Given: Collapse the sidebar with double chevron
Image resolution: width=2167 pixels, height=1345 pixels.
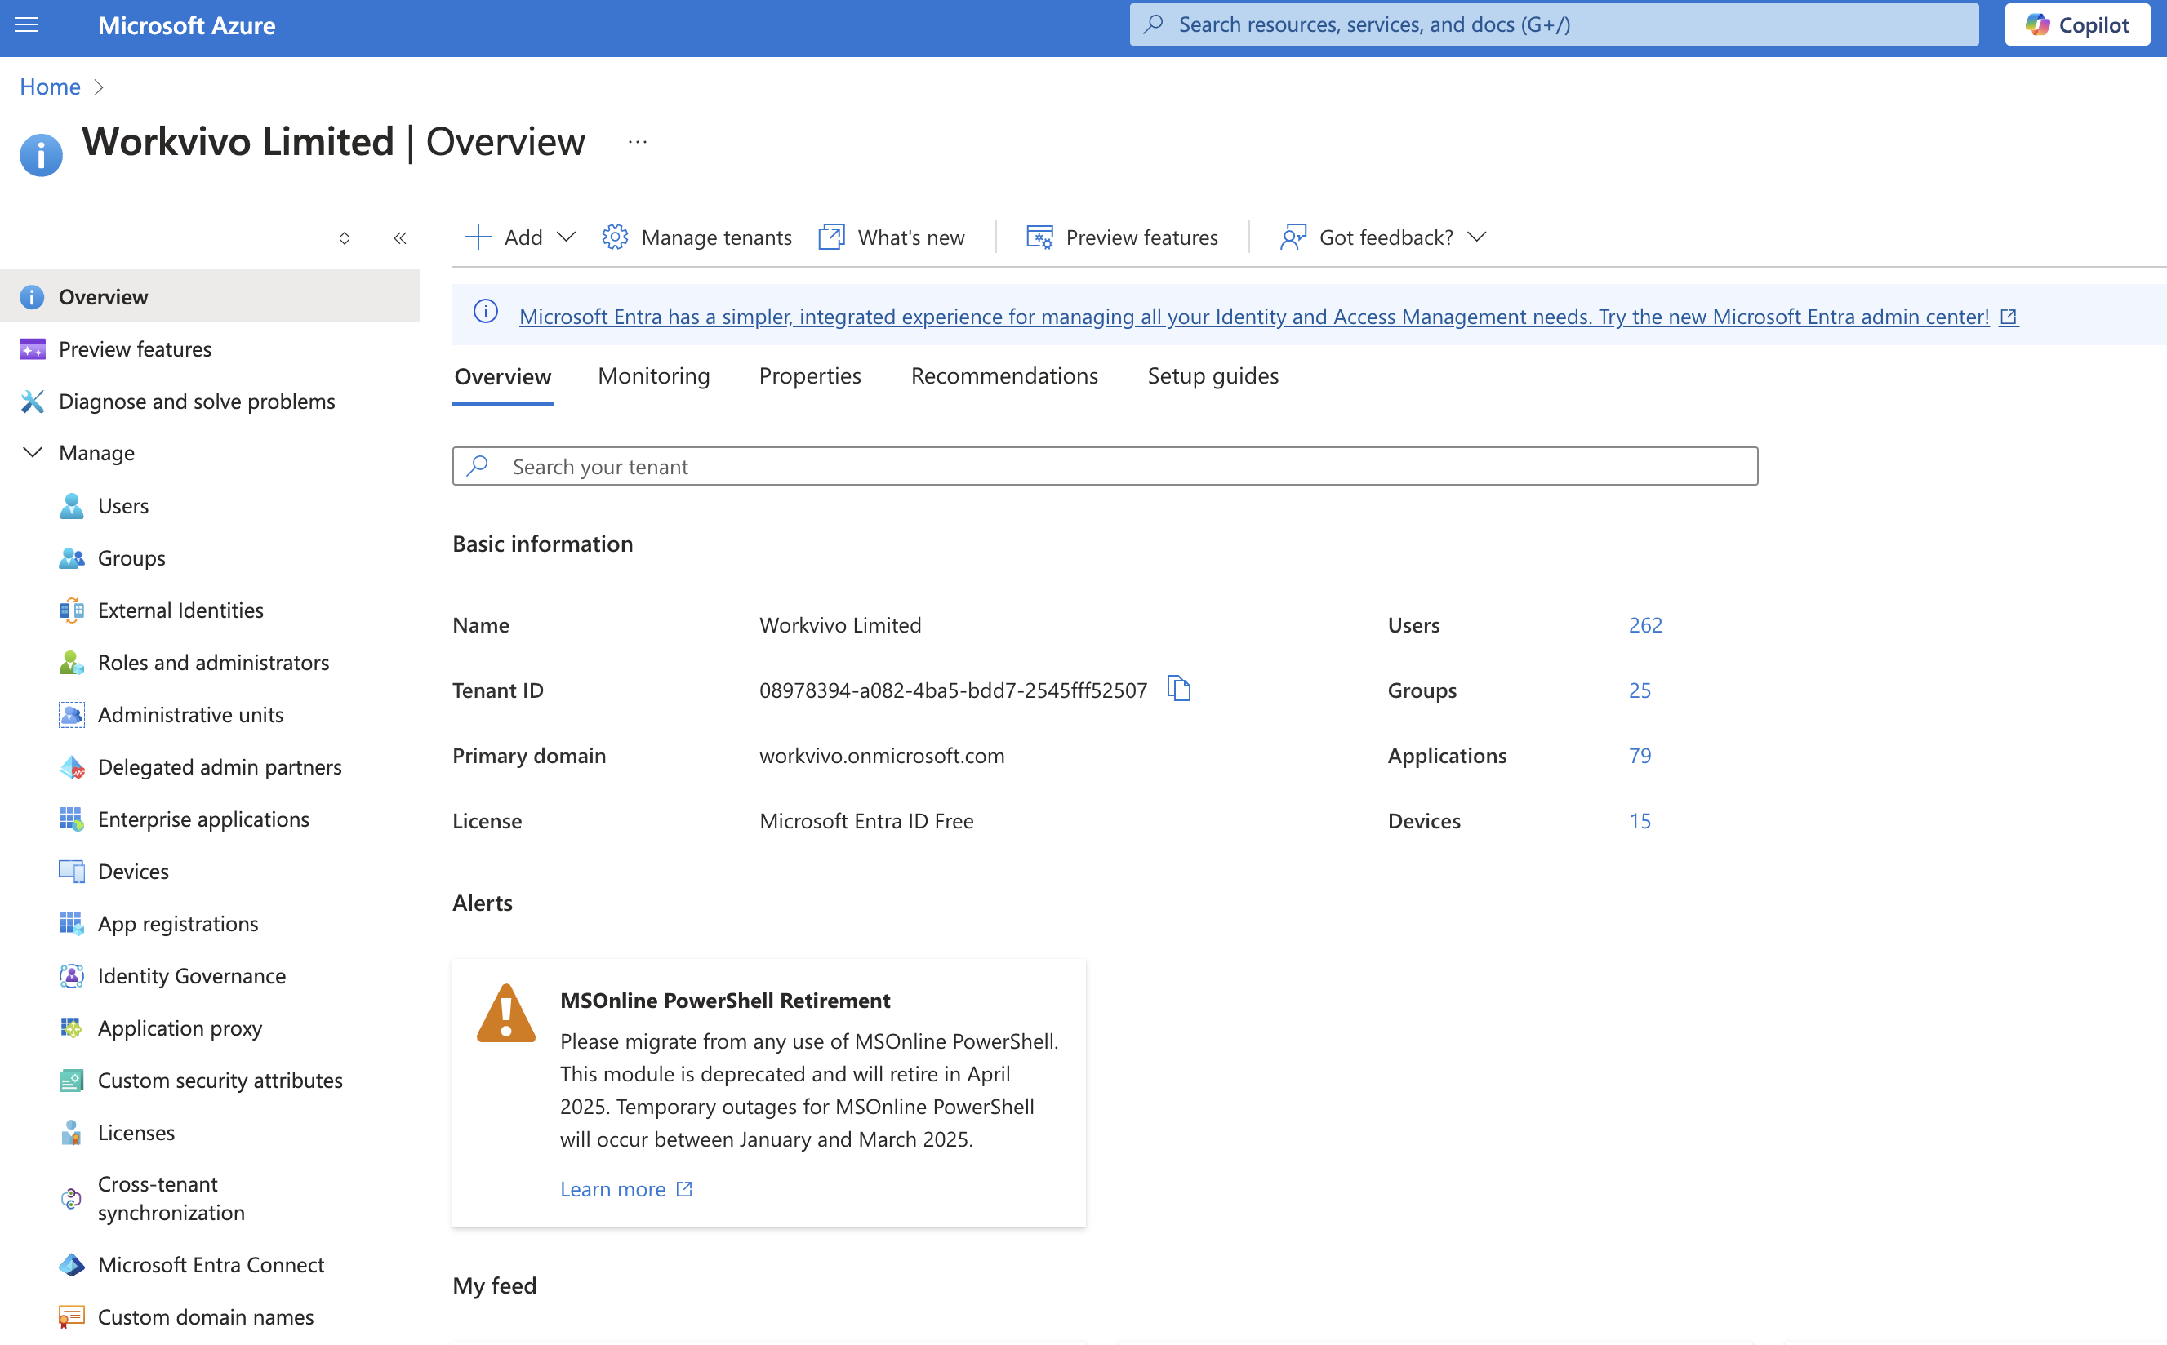Looking at the screenshot, I should click(400, 237).
